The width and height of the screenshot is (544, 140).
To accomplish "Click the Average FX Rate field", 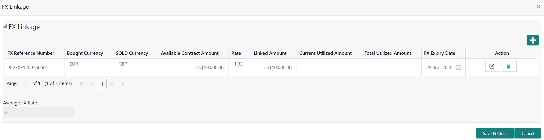I will point(38,112).
